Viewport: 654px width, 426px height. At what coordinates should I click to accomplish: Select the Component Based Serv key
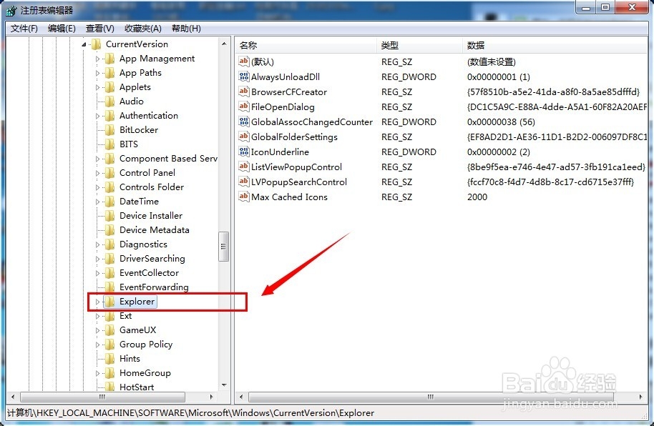[168, 159]
